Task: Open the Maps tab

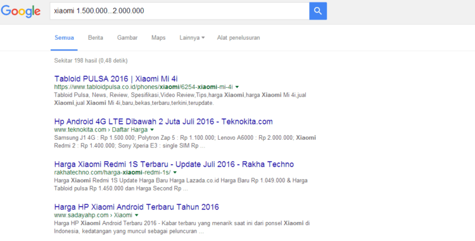Action: click(158, 38)
